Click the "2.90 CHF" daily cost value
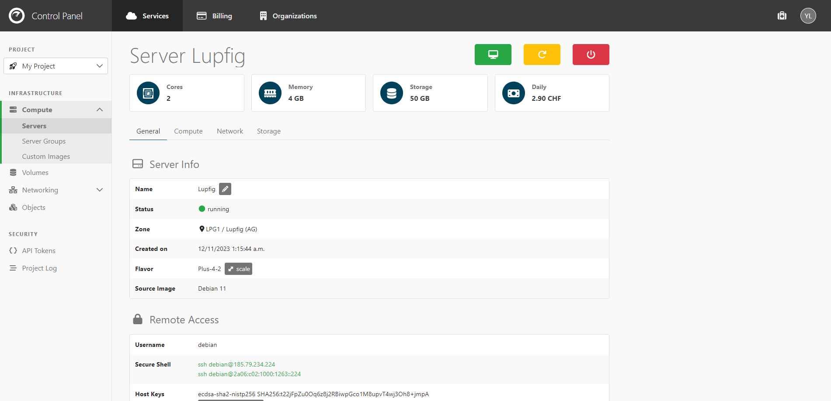 click(x=546, y=98)
